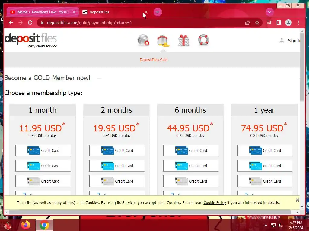Show hidden tray icons arrow
This screenshot has height=231, width=309.
pyautogui.click(x=266, y=225)
